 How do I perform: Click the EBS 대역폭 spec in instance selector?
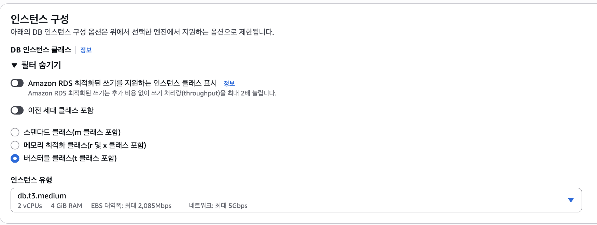coord(131,206)
